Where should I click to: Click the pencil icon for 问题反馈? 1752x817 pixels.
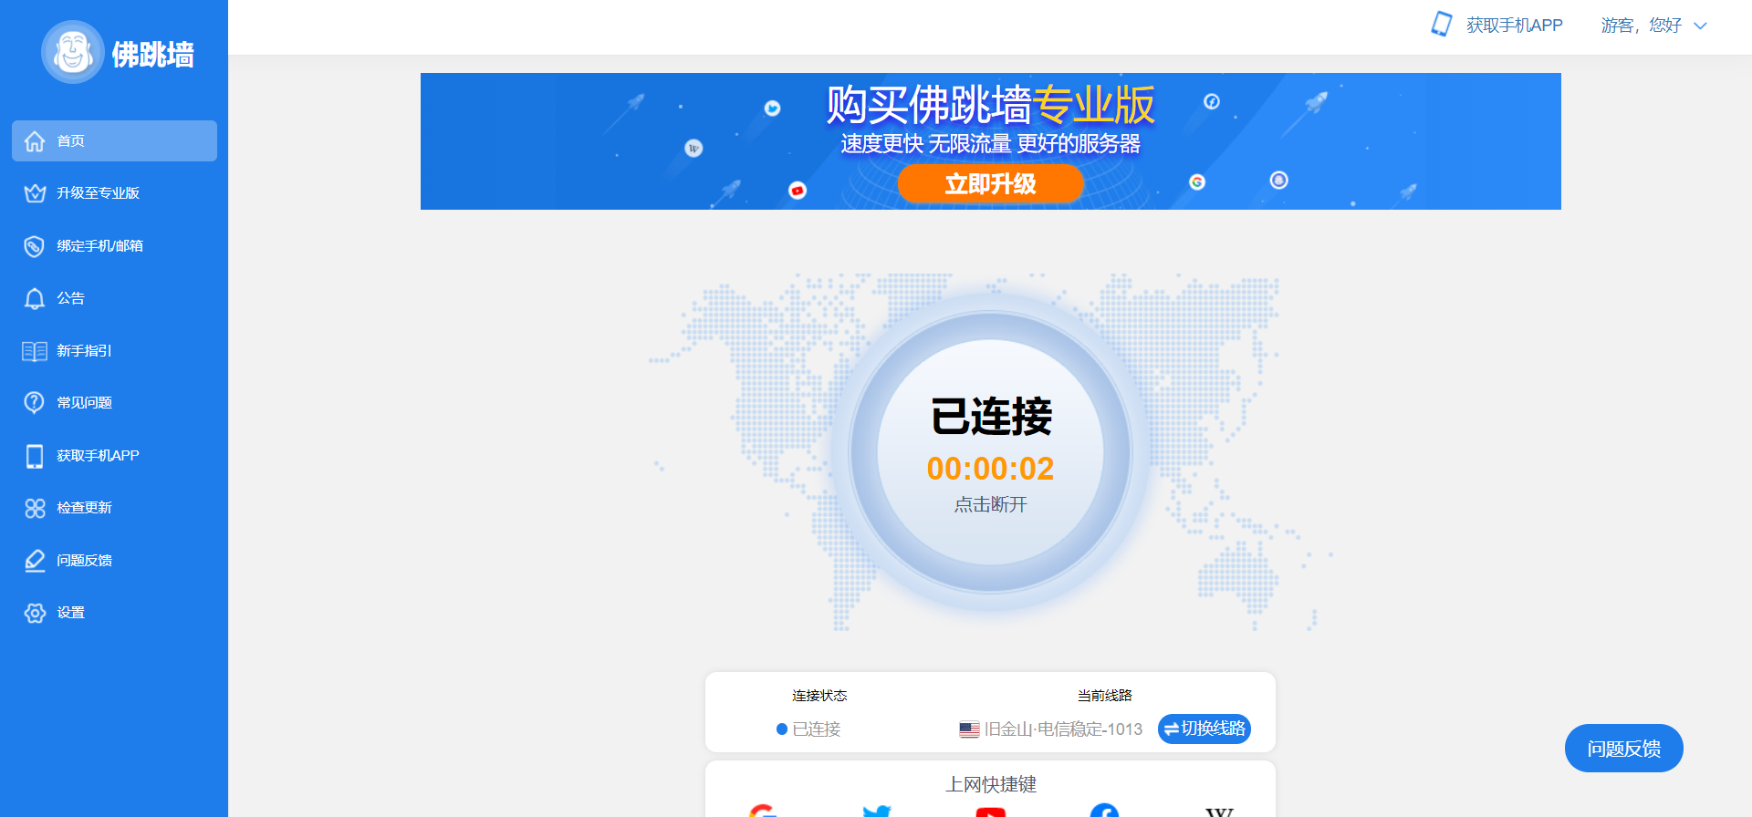(x=35, y=560)
